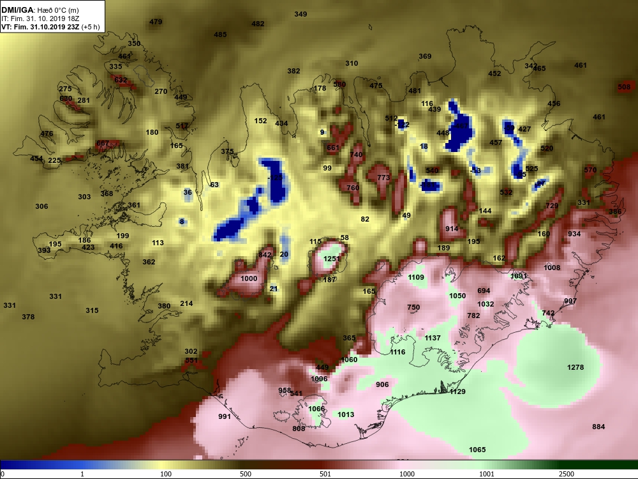The image size is (638, 479).
Task: Click the map value '661'
Action: point(333,148)
